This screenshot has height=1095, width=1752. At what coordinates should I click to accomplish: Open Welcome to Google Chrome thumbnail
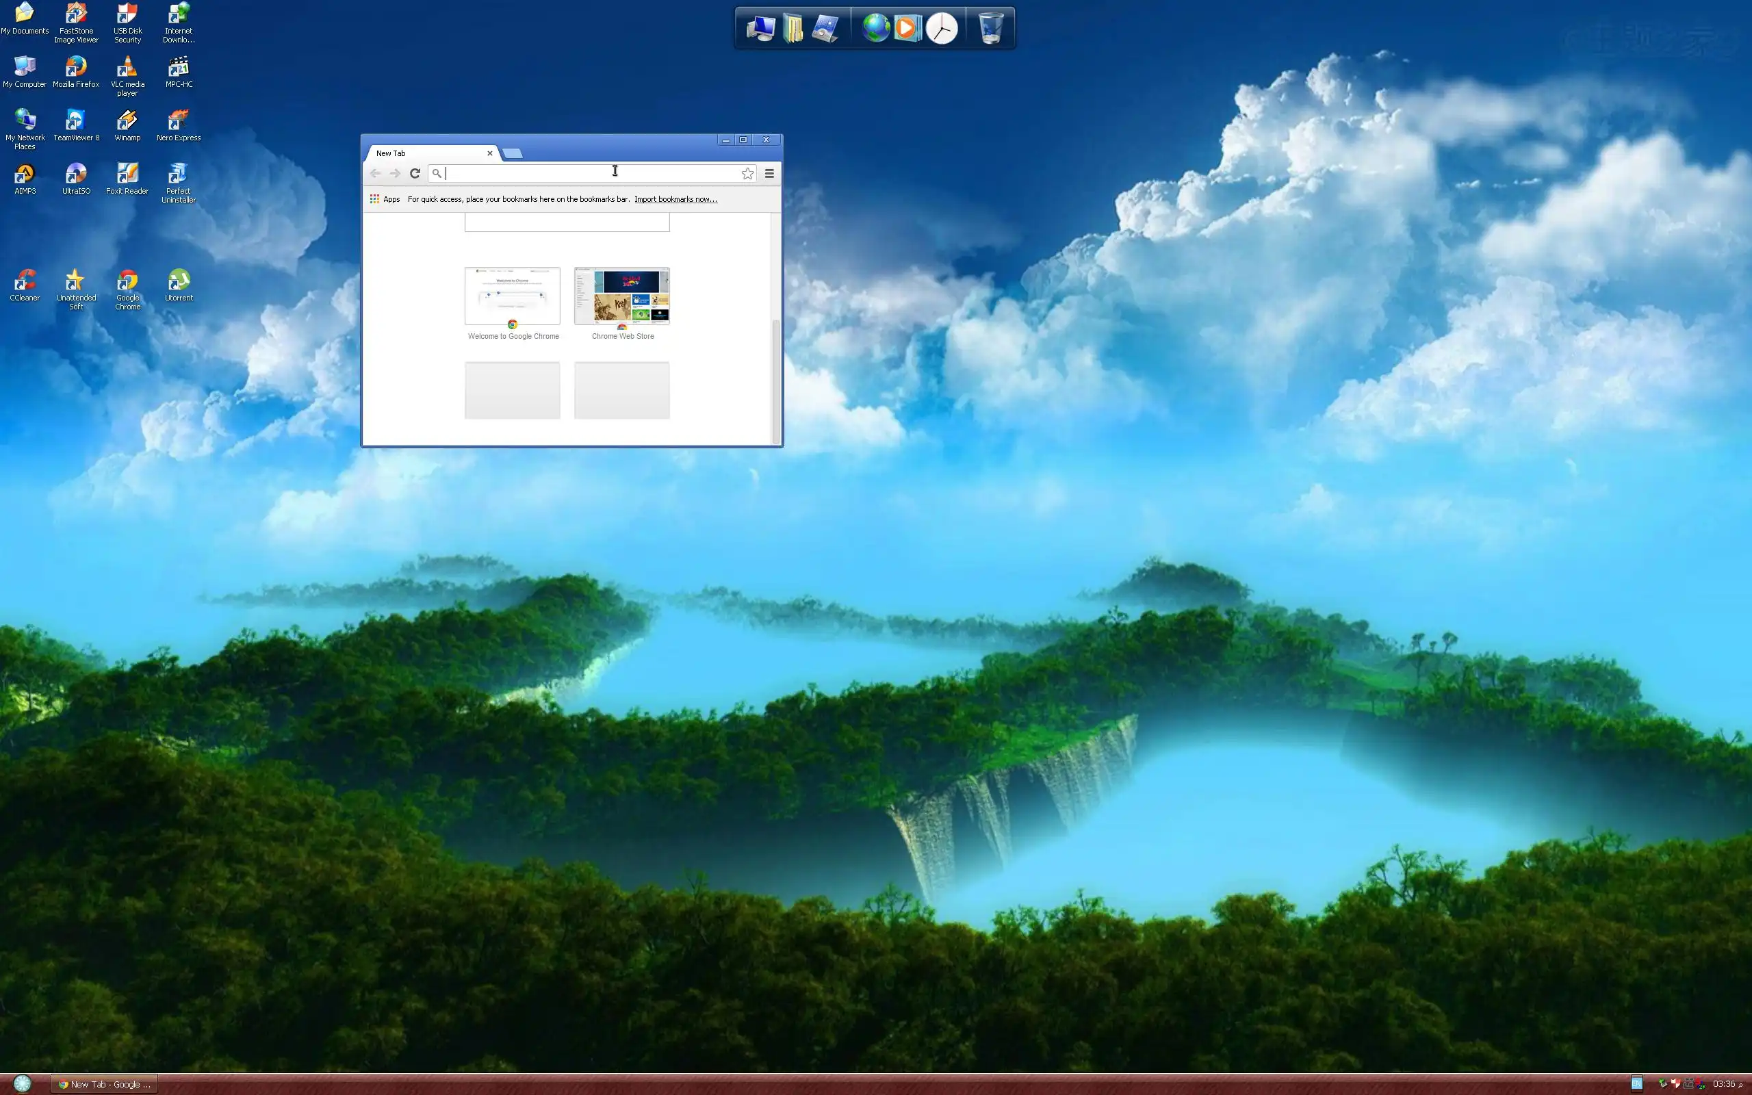click(513, 296)
